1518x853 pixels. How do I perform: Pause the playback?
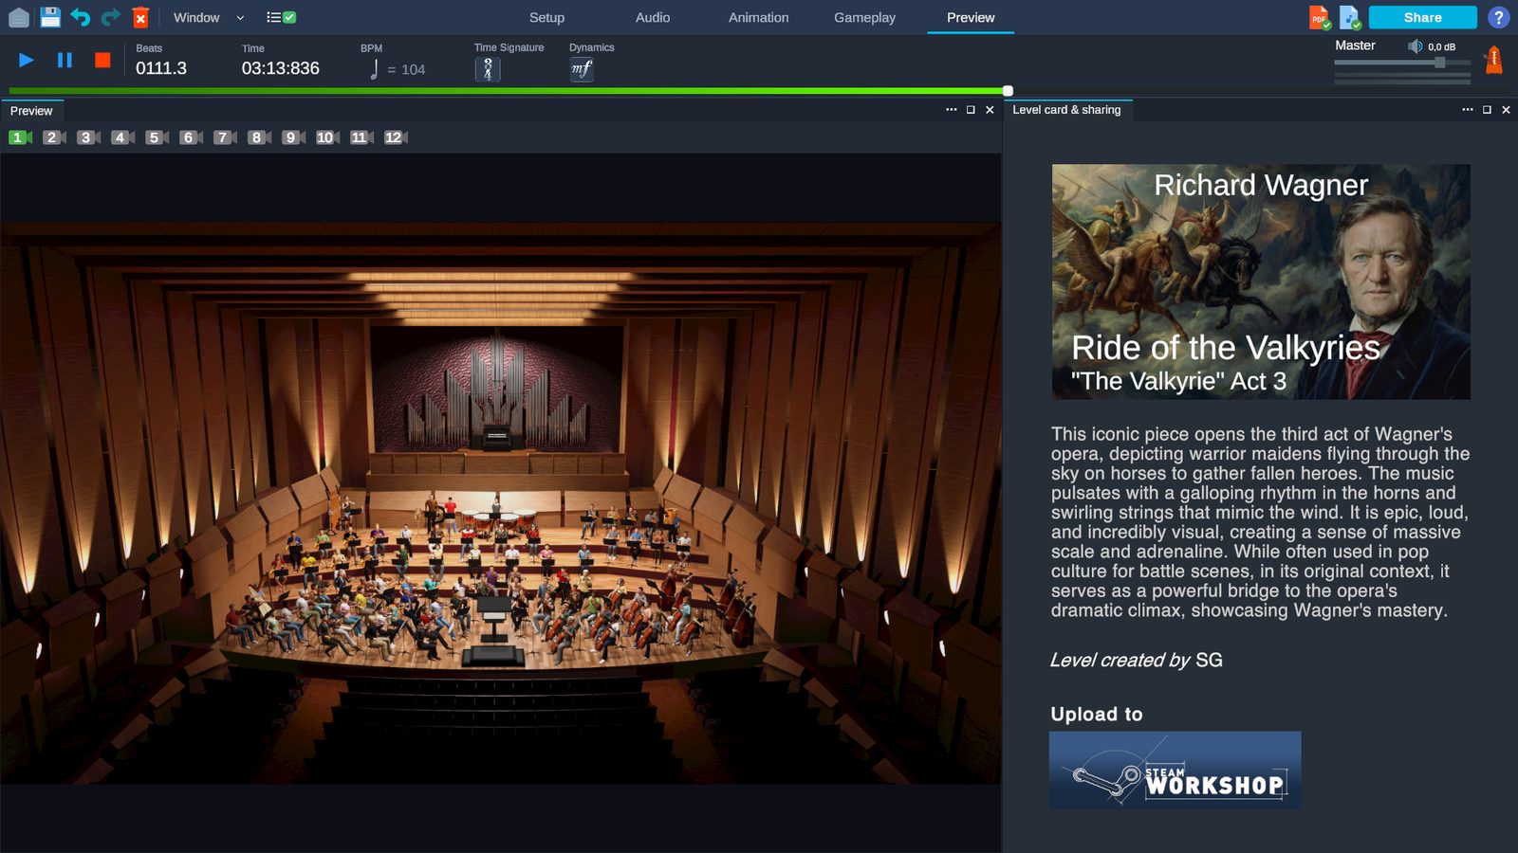pyautogui.click(x=65, y=60)
